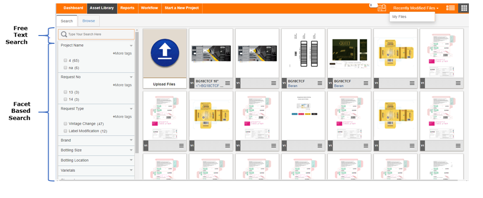Tick the Request No checkbox "14 (3)"
Image resolution: width=483 pixels, height=198 pixels.
[65, 99]
